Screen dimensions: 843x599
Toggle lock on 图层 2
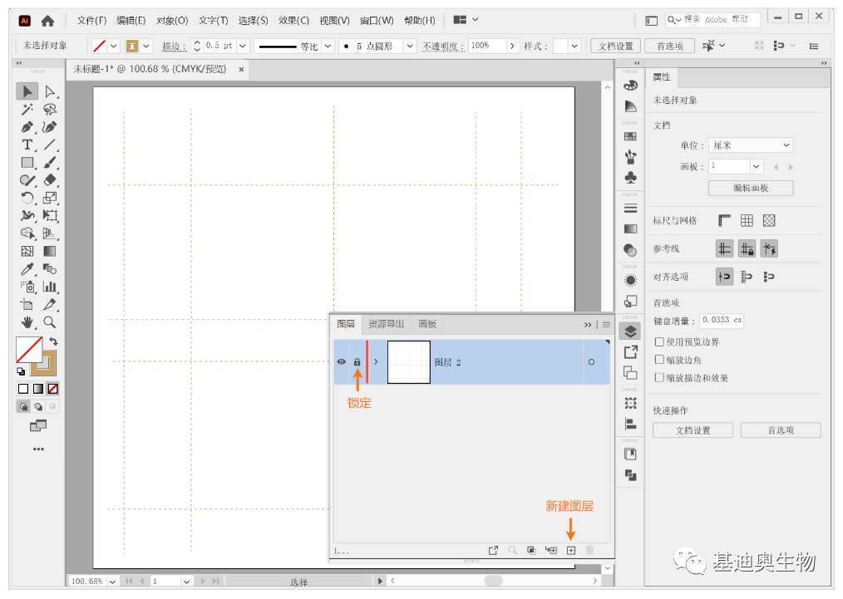pyautogui.click(x=357, y=362)
